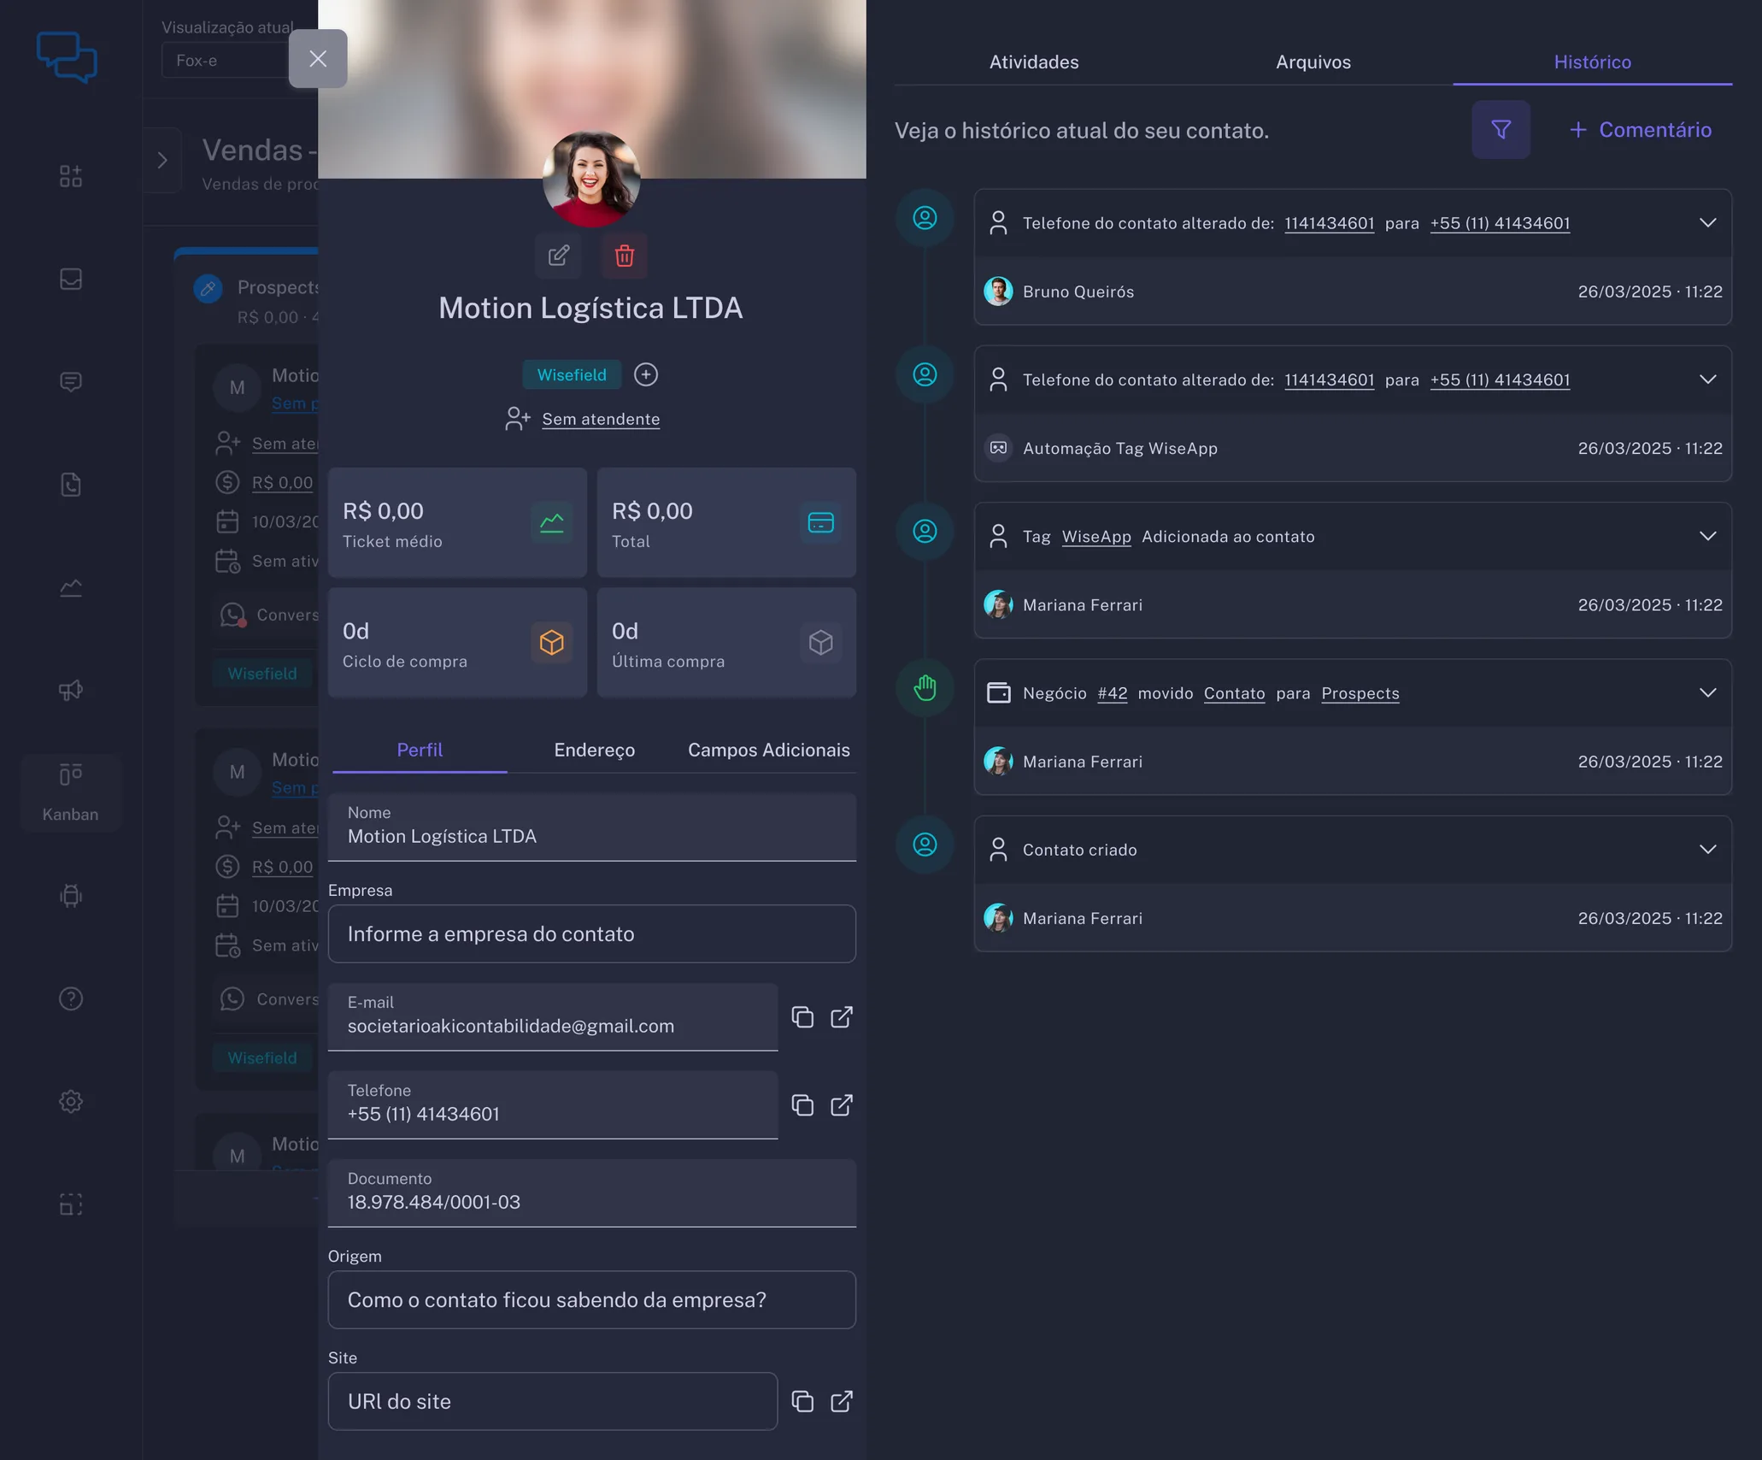The image size is (1762, 1460).
Task: Click the app logo chat icon
Action: [x=67, y=56]
